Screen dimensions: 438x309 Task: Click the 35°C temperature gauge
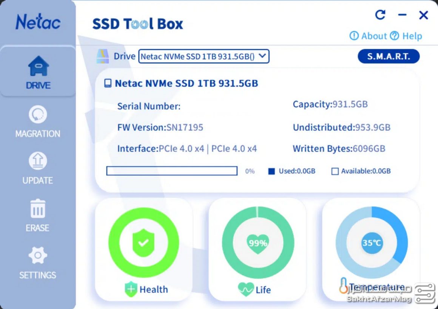[372, 243]
